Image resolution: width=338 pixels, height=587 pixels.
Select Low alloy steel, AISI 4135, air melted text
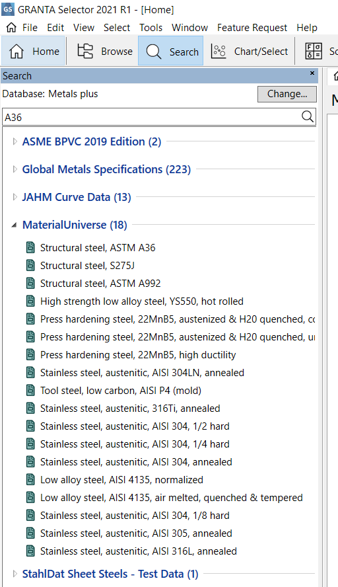(x=171, y=498)
